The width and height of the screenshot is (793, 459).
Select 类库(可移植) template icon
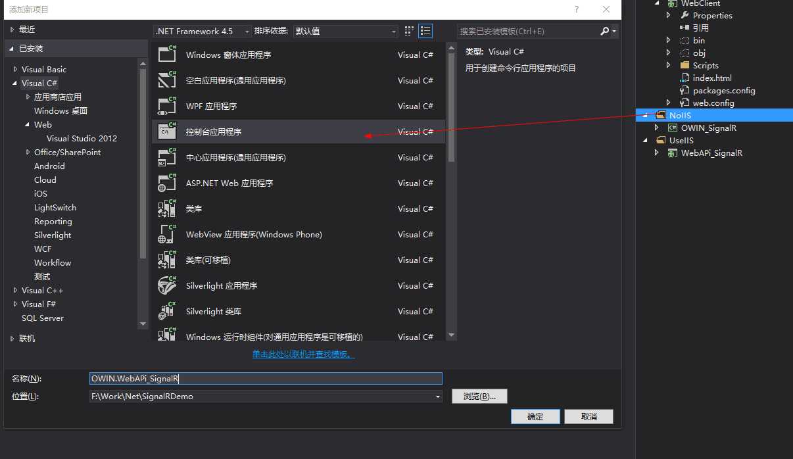point(167,260)
